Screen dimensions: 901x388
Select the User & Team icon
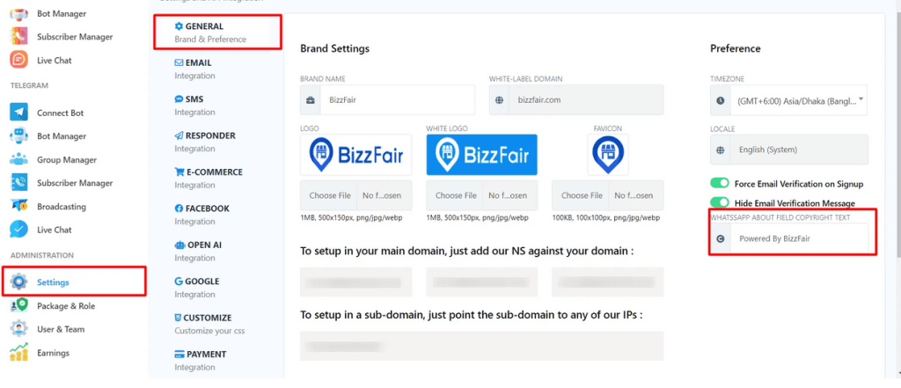pyautogui.click(x=19, y=329)
